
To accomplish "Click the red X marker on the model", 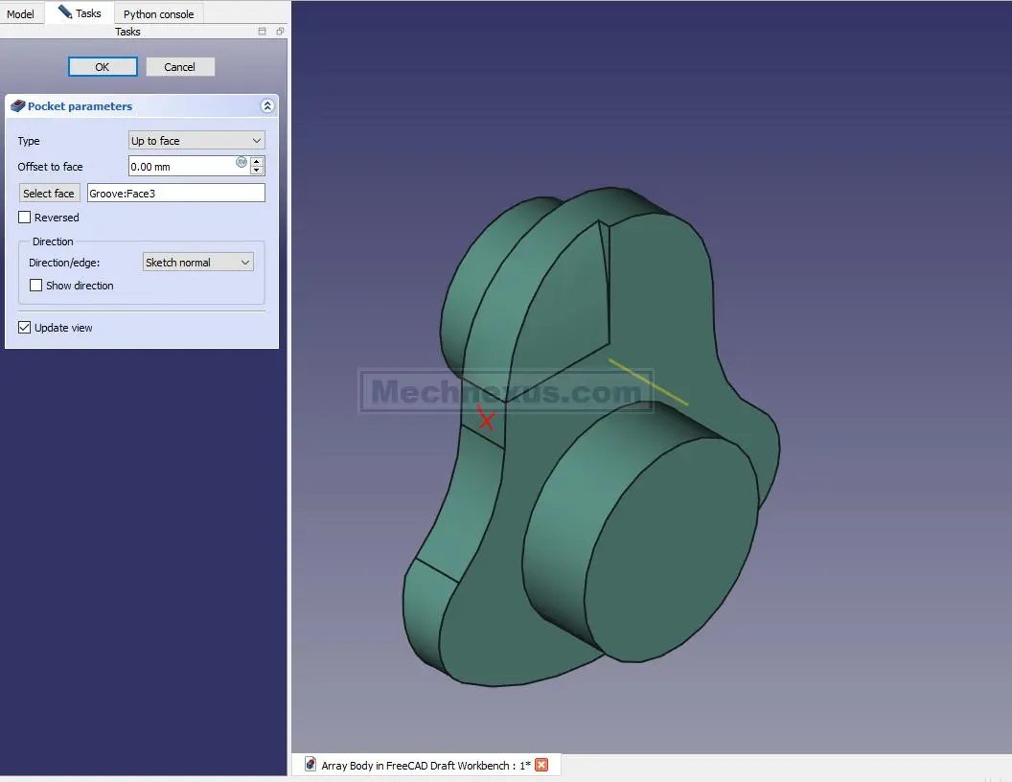I will pos(487,420).
